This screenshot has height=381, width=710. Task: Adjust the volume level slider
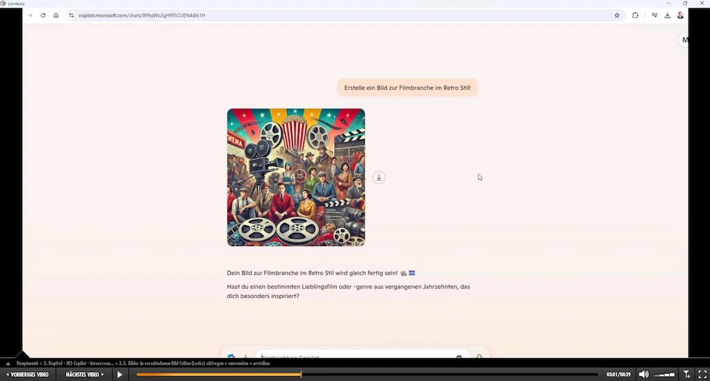point(665,375)
